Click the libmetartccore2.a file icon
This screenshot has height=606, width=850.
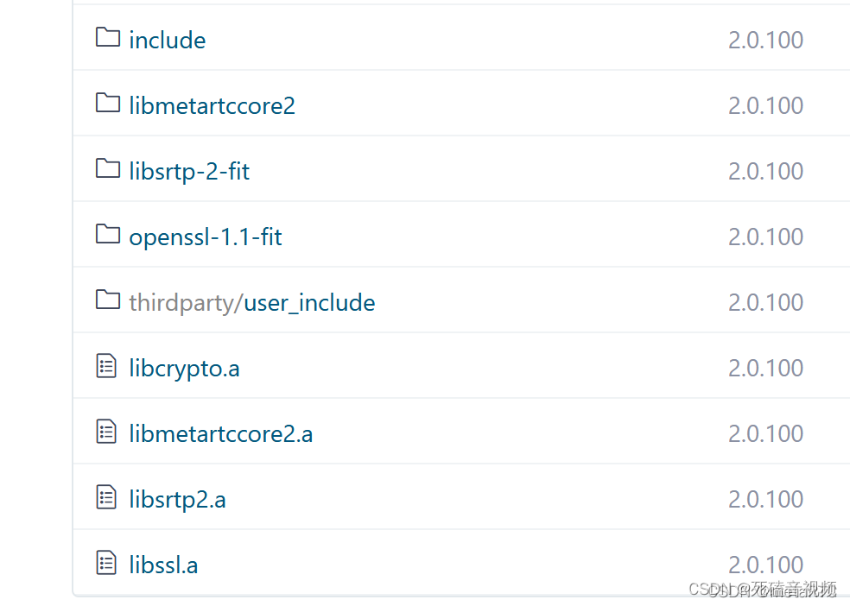point(106,432)
